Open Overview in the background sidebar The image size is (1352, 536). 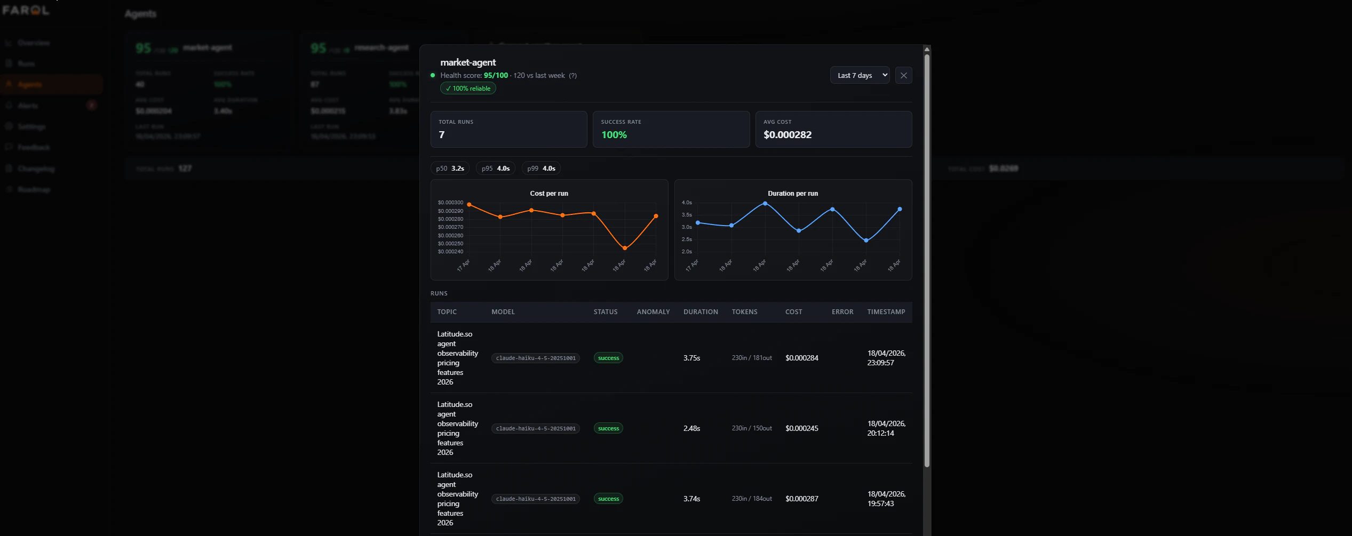[34, 43]
